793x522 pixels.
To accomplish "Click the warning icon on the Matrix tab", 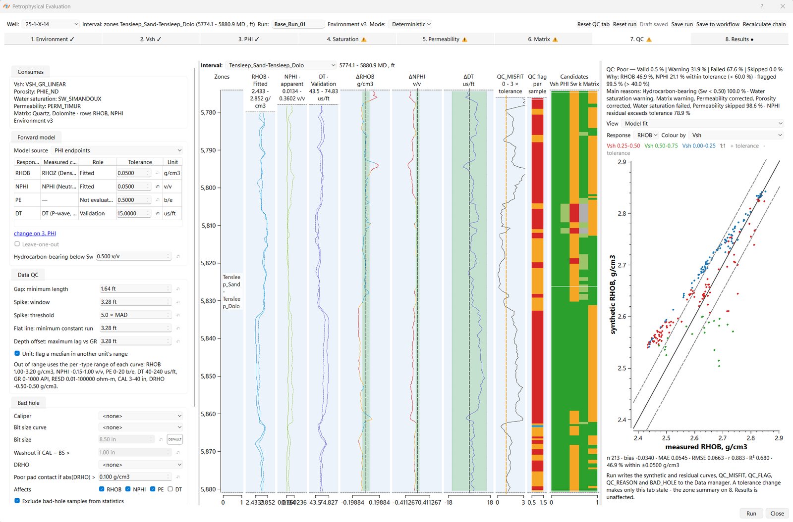I will pyautogui.click(x=555, y=39).
